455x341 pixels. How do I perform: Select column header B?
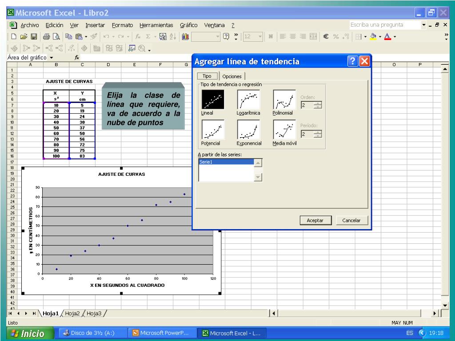[56, 65]
